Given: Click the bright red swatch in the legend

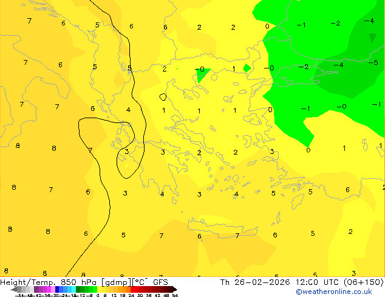Looking at the screenshot, I should point(132,289).
